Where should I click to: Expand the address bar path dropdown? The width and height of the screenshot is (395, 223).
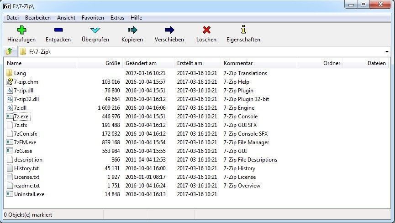click(x=387, y=52)
